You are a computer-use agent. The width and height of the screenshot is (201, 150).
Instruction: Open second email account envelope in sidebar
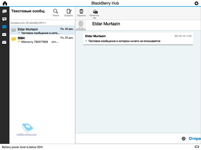4,42
